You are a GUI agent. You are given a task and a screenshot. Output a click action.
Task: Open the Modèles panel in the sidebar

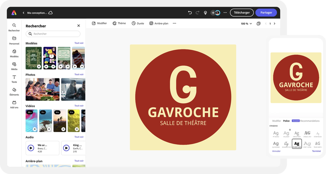[14, 53]
